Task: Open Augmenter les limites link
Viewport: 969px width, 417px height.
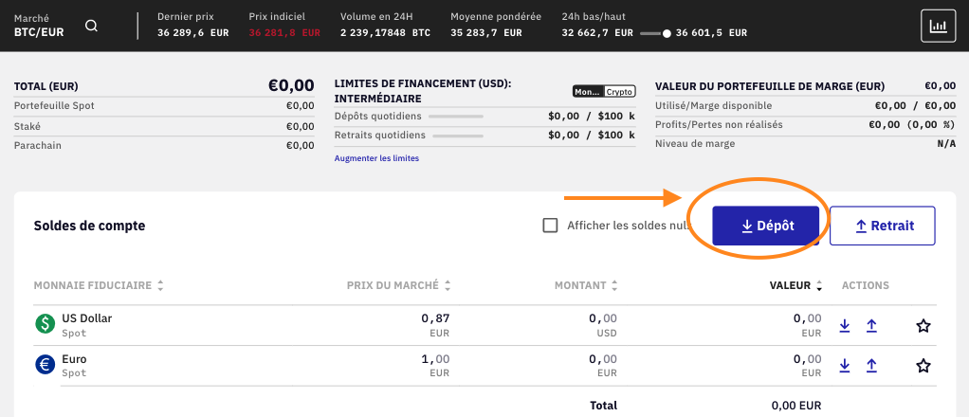Action: click(376, 158)
